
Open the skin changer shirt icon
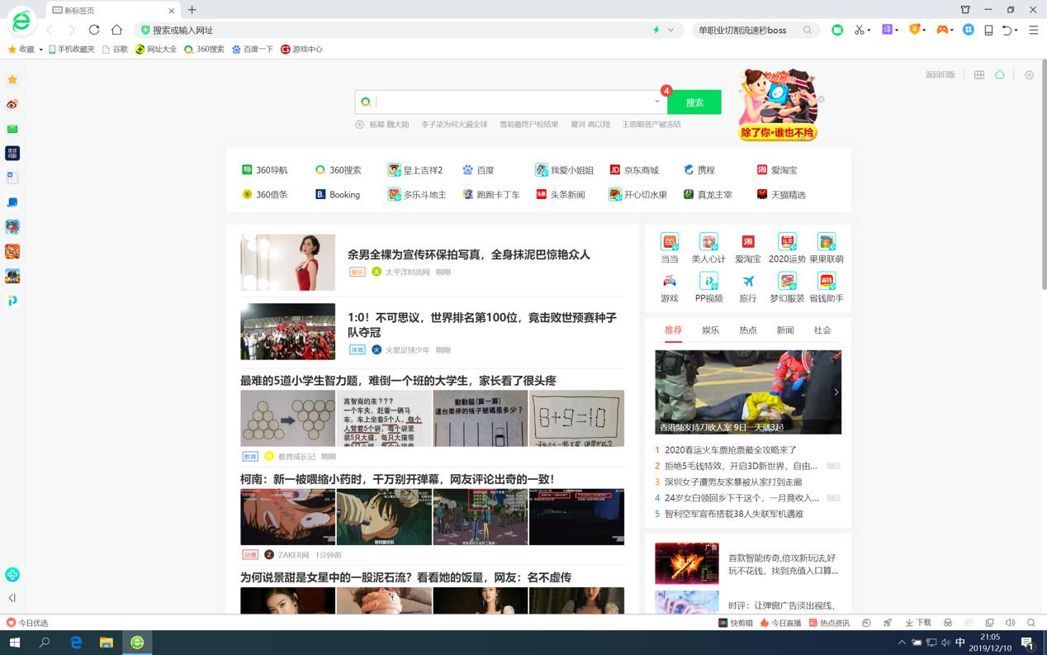[965, 10]
